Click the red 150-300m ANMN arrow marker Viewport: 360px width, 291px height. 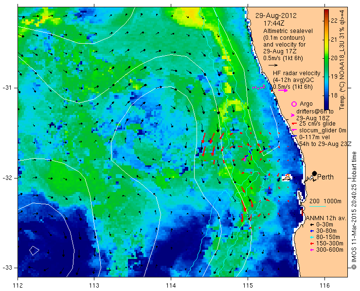point(311,243)
